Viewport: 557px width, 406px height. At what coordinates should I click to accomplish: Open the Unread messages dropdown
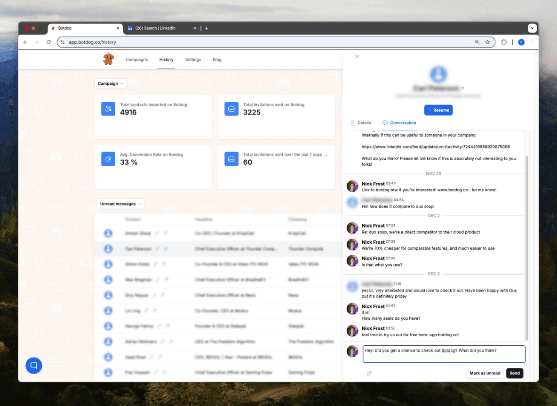[120, 203]
